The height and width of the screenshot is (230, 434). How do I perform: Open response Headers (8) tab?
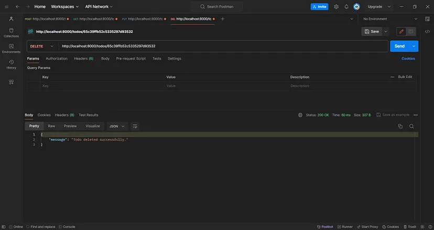coord(64,115)
